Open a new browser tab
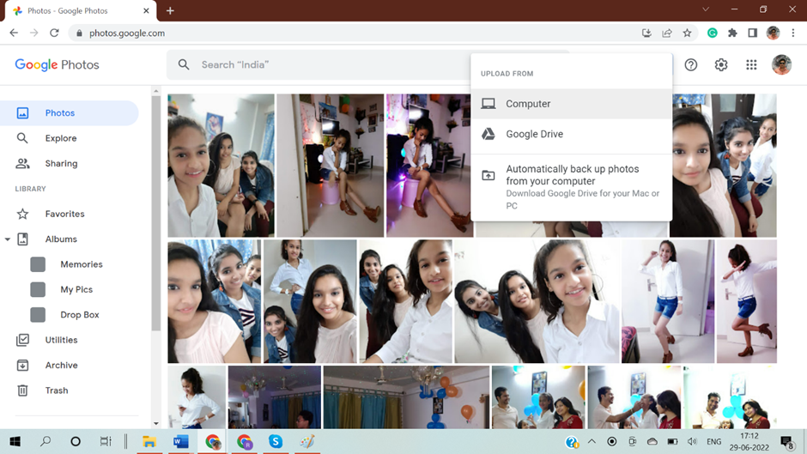This screenshot has width=807, height=454. pos(170,10)
